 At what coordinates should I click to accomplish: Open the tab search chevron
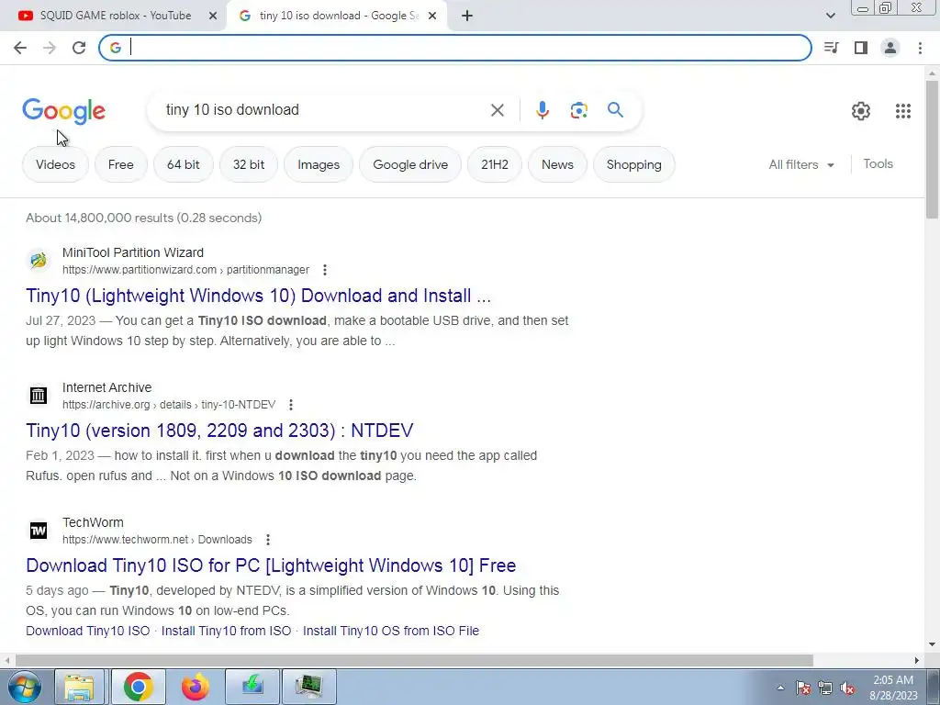(x=830, y=17)
